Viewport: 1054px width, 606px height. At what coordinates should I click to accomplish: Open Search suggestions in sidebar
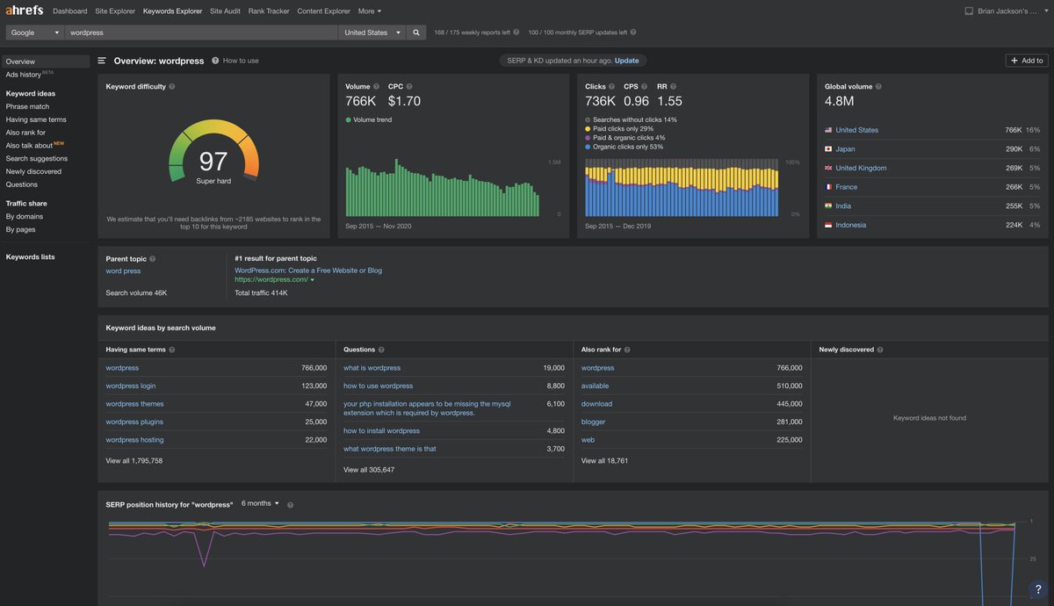pyautogui.click(x=37, y=158)
